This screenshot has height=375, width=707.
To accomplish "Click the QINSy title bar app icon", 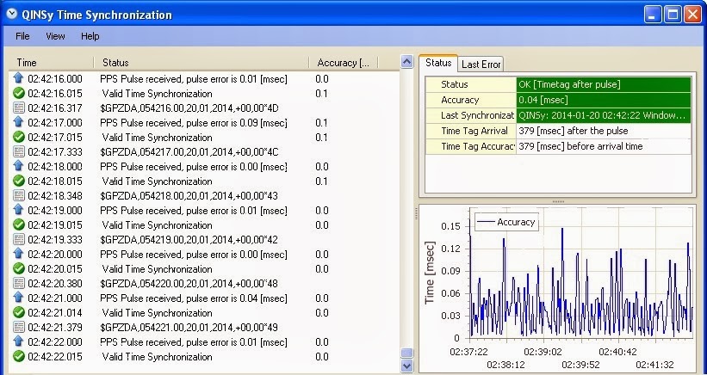I will (12, 15).
